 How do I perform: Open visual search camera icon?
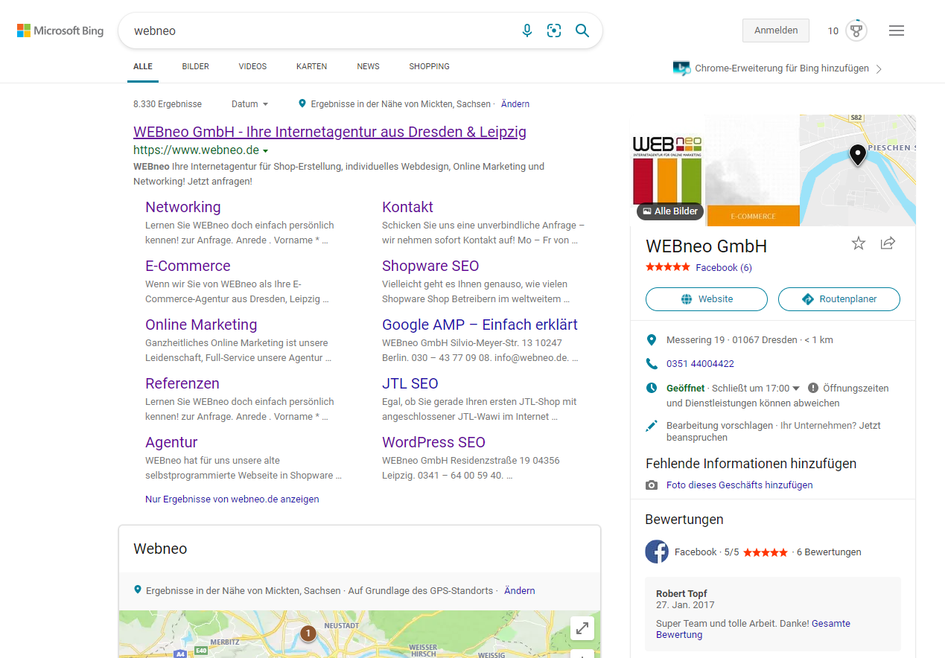[554, 31]
